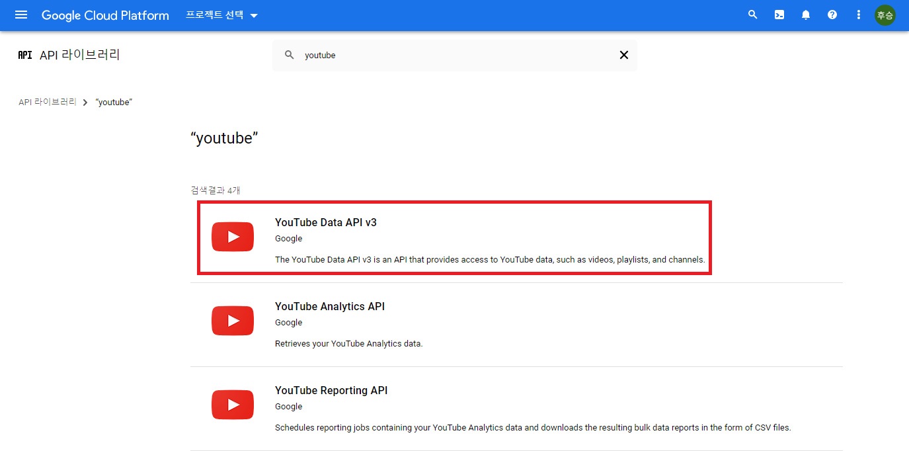909x451 pixels.
Task: Click the API icon beside API 라이브러리
Action: click(x=25, y=55)
